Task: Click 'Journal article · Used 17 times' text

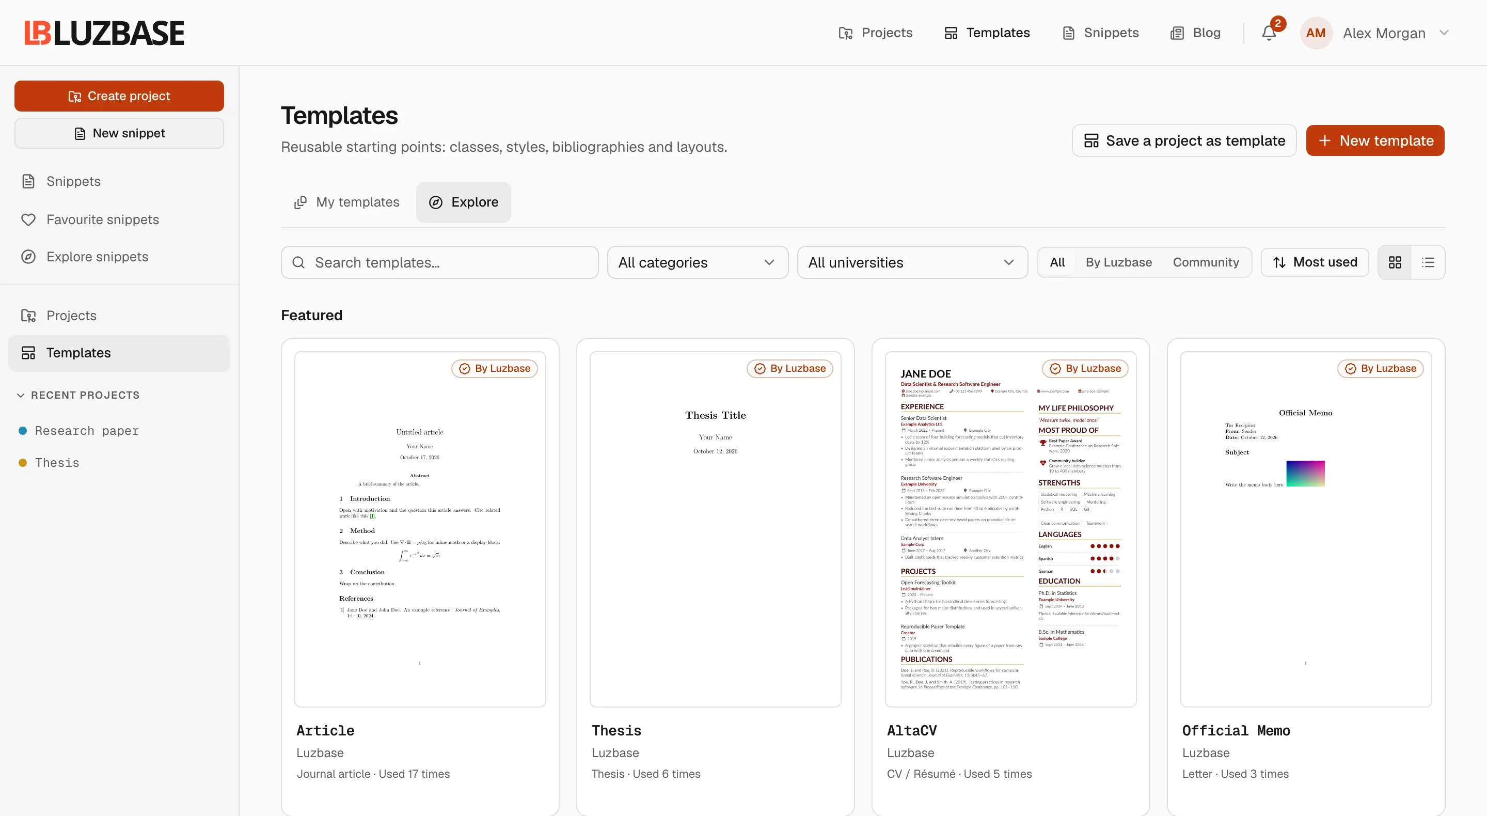Action: [x=373, y=774]
